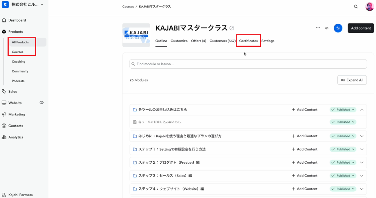Click the Website monitor icon
This screenshot has width=376, height=198.
(x=4, y=103)
